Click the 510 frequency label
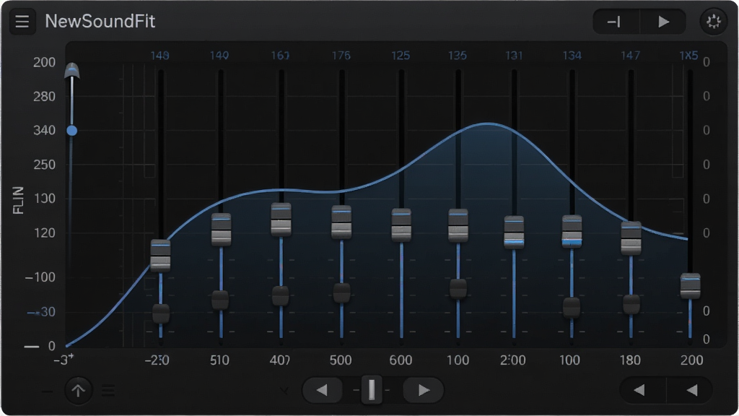 click(x=219, y=360)
